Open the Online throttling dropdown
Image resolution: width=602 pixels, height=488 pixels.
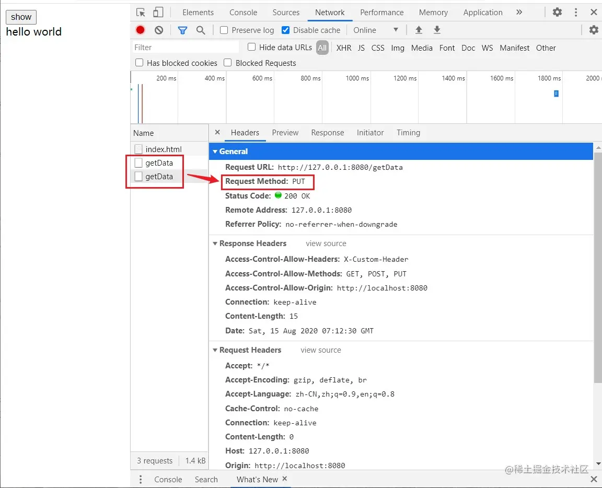click(376, 30)
